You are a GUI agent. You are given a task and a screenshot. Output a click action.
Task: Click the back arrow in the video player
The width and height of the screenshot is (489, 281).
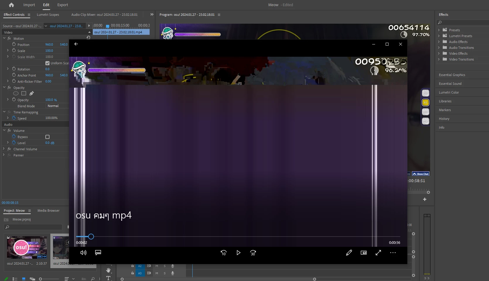tap(76, 44)
